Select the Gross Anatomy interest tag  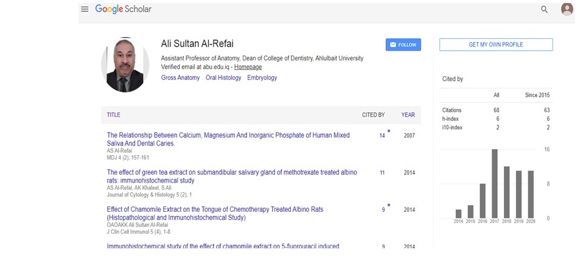(180, 78)
